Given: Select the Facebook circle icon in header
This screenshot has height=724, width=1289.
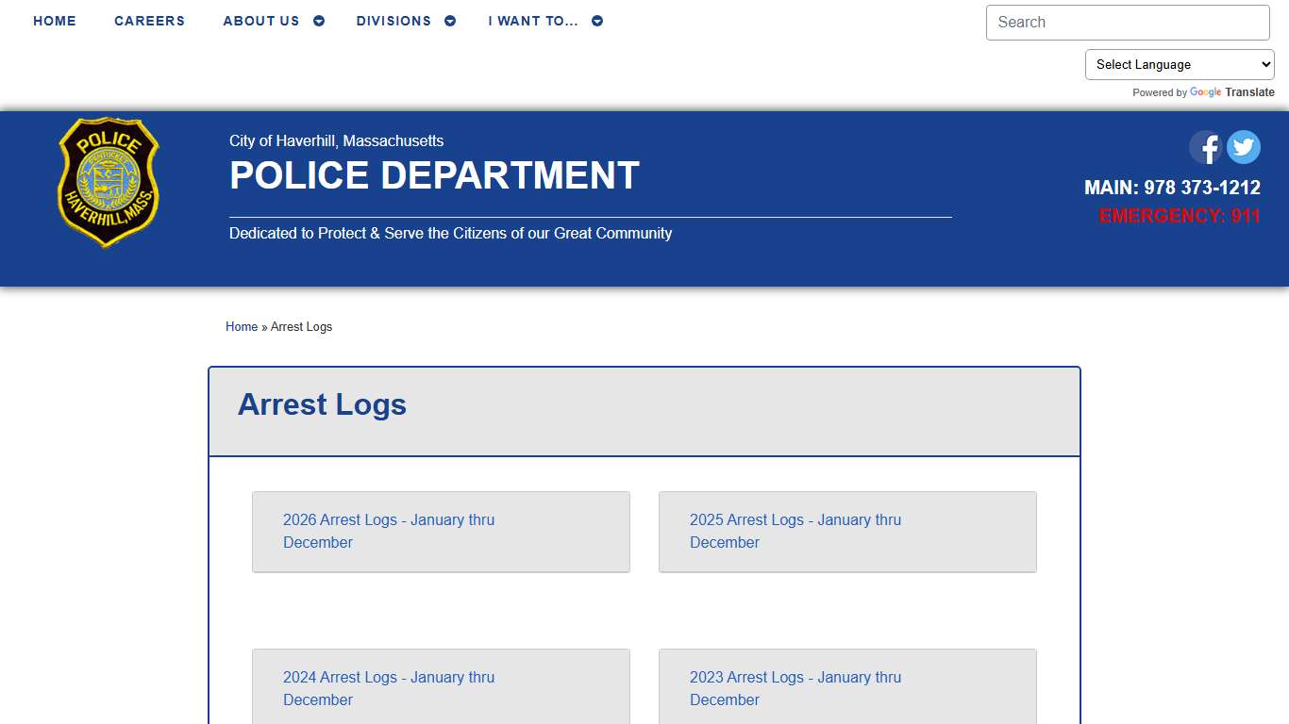Looking at the screenshot, I should pos(1205,147).
